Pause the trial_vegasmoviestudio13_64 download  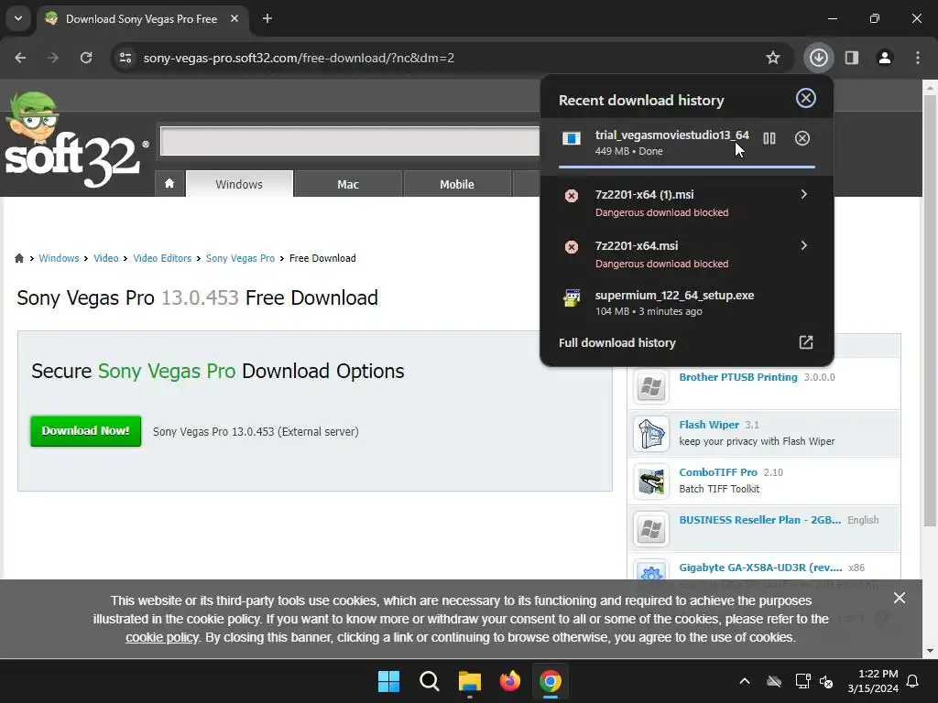tap(769, 139)
